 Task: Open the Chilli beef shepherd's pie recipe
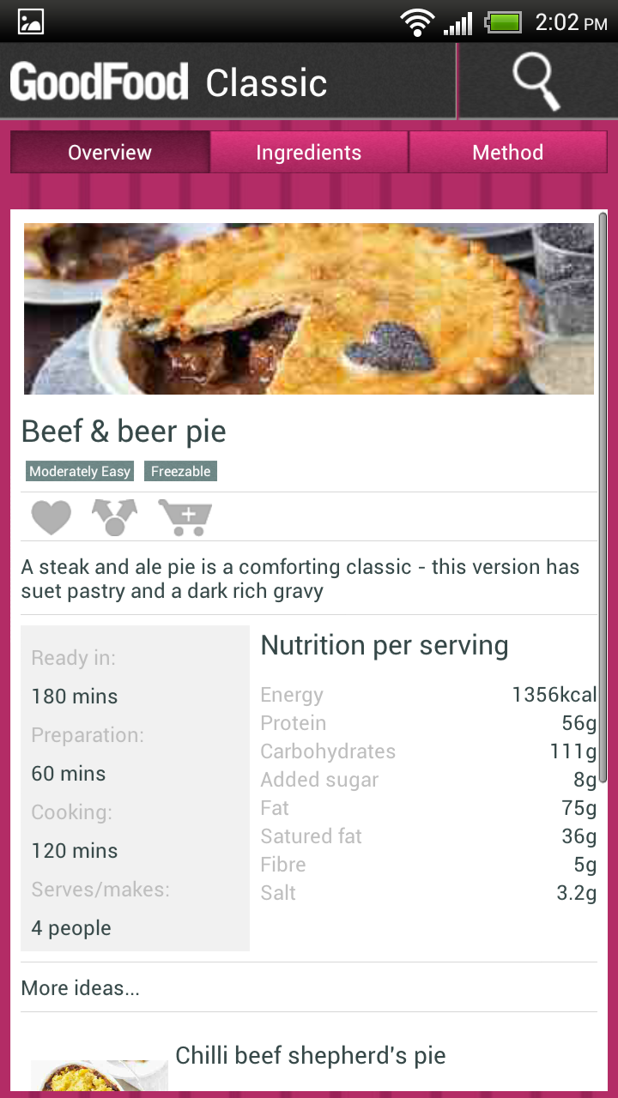pyautogui.click(x=311, y=1055)
